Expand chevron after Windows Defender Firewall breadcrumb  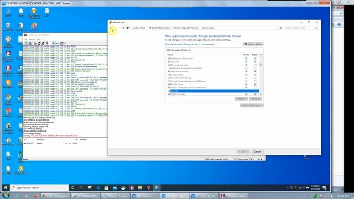coord(200,28)
